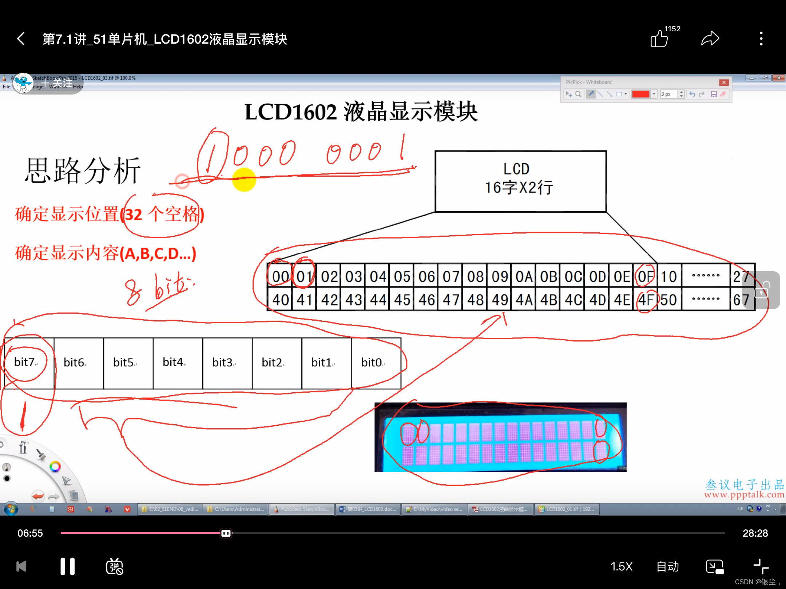786x589 pixels.
Task: Open SketchBook color wheel
Action: 55,466
